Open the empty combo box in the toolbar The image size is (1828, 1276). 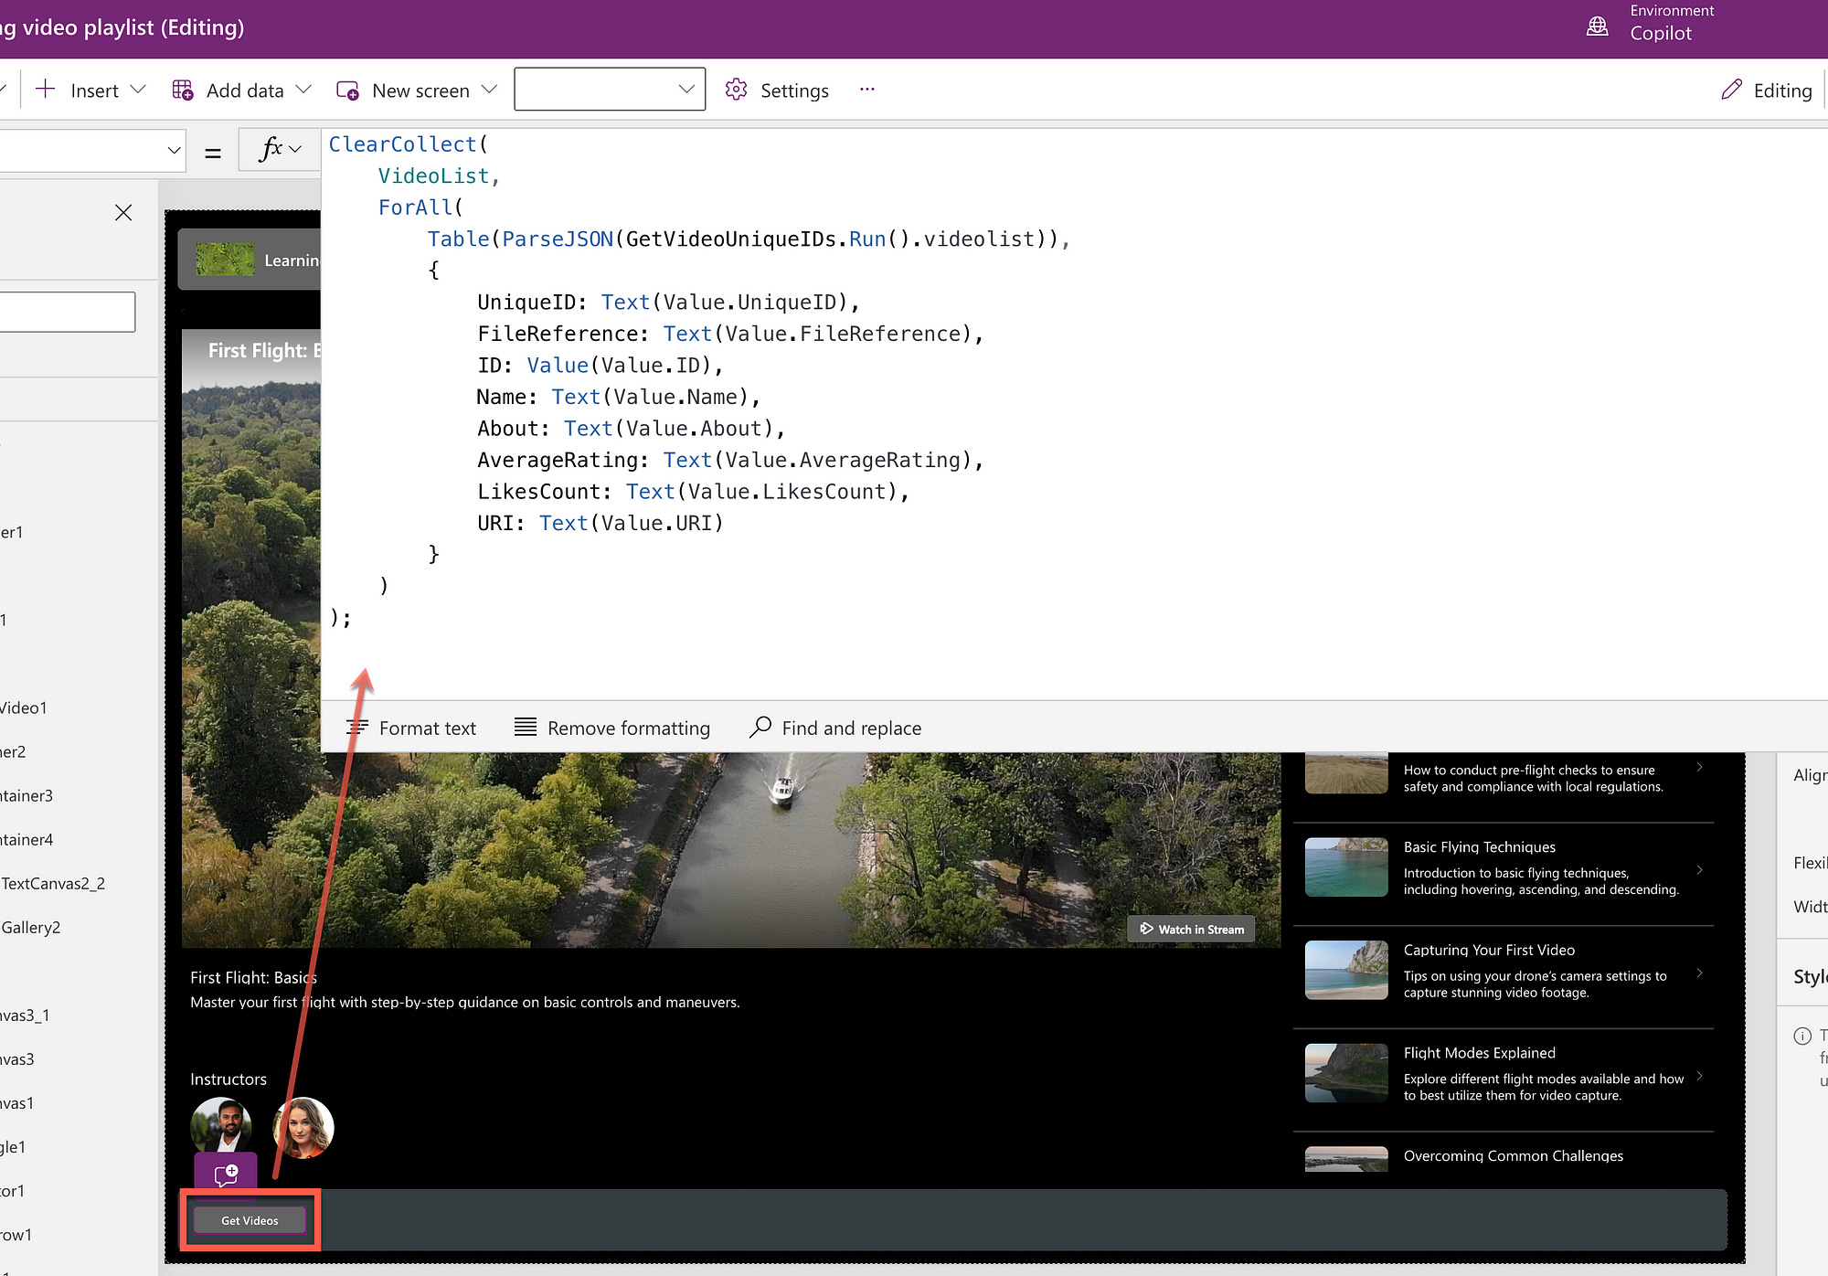tap(610, 90)
